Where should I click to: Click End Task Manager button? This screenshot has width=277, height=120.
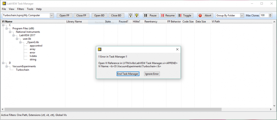point(128,74)
